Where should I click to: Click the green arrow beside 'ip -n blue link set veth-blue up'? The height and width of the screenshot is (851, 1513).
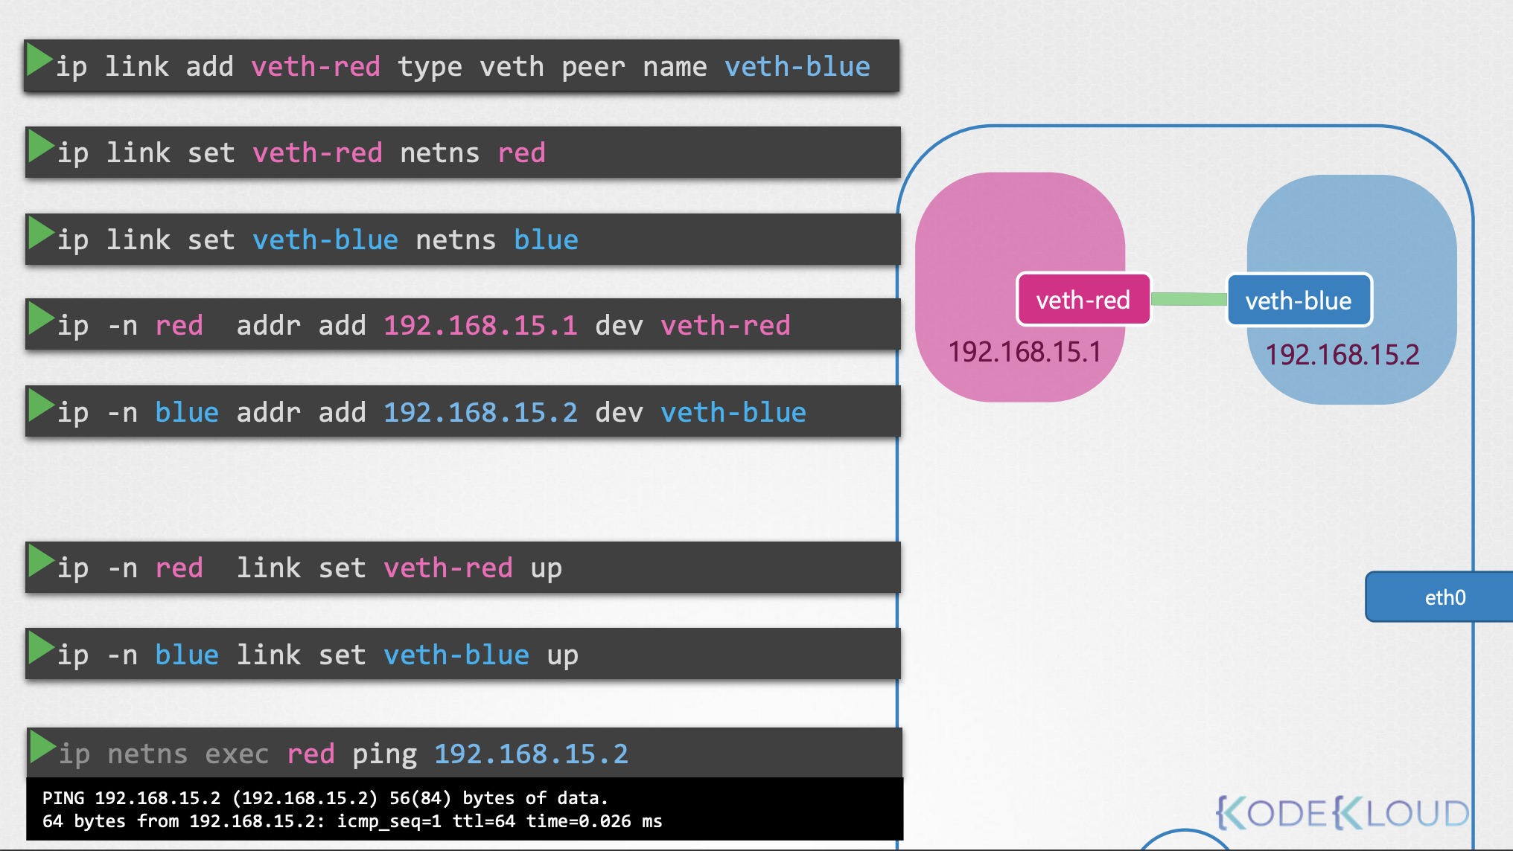(x=41, y=649)
